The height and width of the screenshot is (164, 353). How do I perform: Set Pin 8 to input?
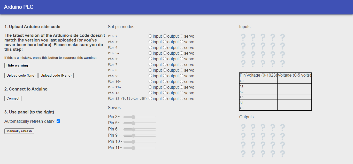tap(150, 70)
